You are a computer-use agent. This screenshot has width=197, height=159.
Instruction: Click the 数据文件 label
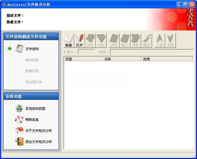[15, 22]
